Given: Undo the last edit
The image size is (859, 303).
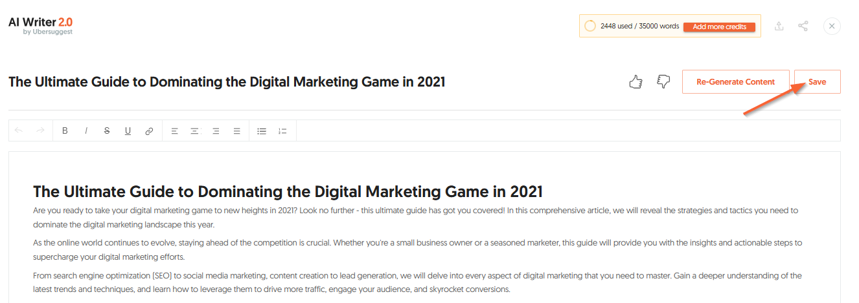Looking at the screenshot, I should tap(19, 131).
